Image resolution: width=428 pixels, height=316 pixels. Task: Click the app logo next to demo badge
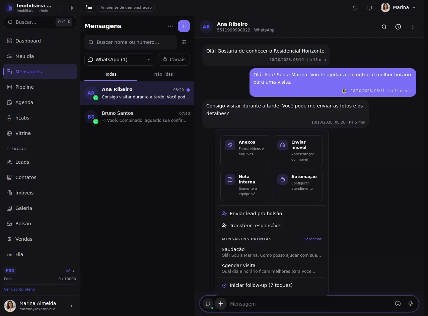coord(89,8)
